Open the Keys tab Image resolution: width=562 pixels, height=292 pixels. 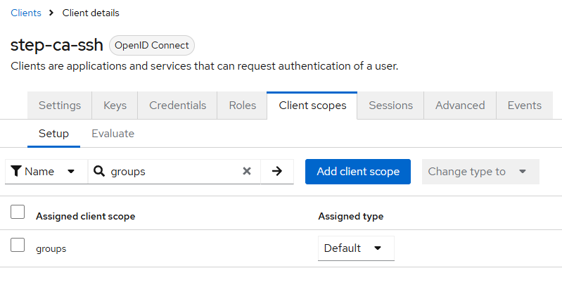coord(115,106)
